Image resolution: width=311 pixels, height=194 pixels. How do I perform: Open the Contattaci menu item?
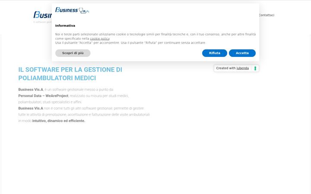267,15
